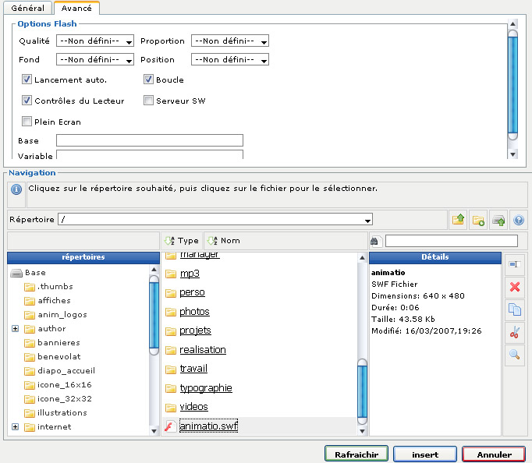Click the copy file icon
The image size is (532, 463).
coord(514,309)
